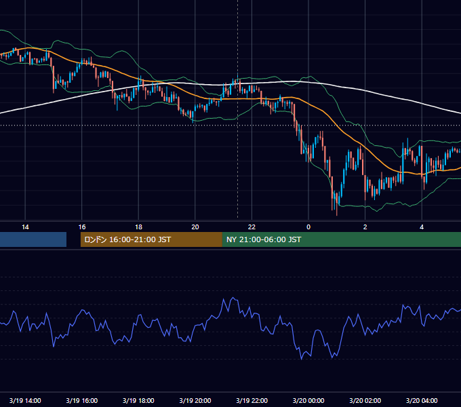Click the 2 hour label on price chart axis

(x=365, y=227)
